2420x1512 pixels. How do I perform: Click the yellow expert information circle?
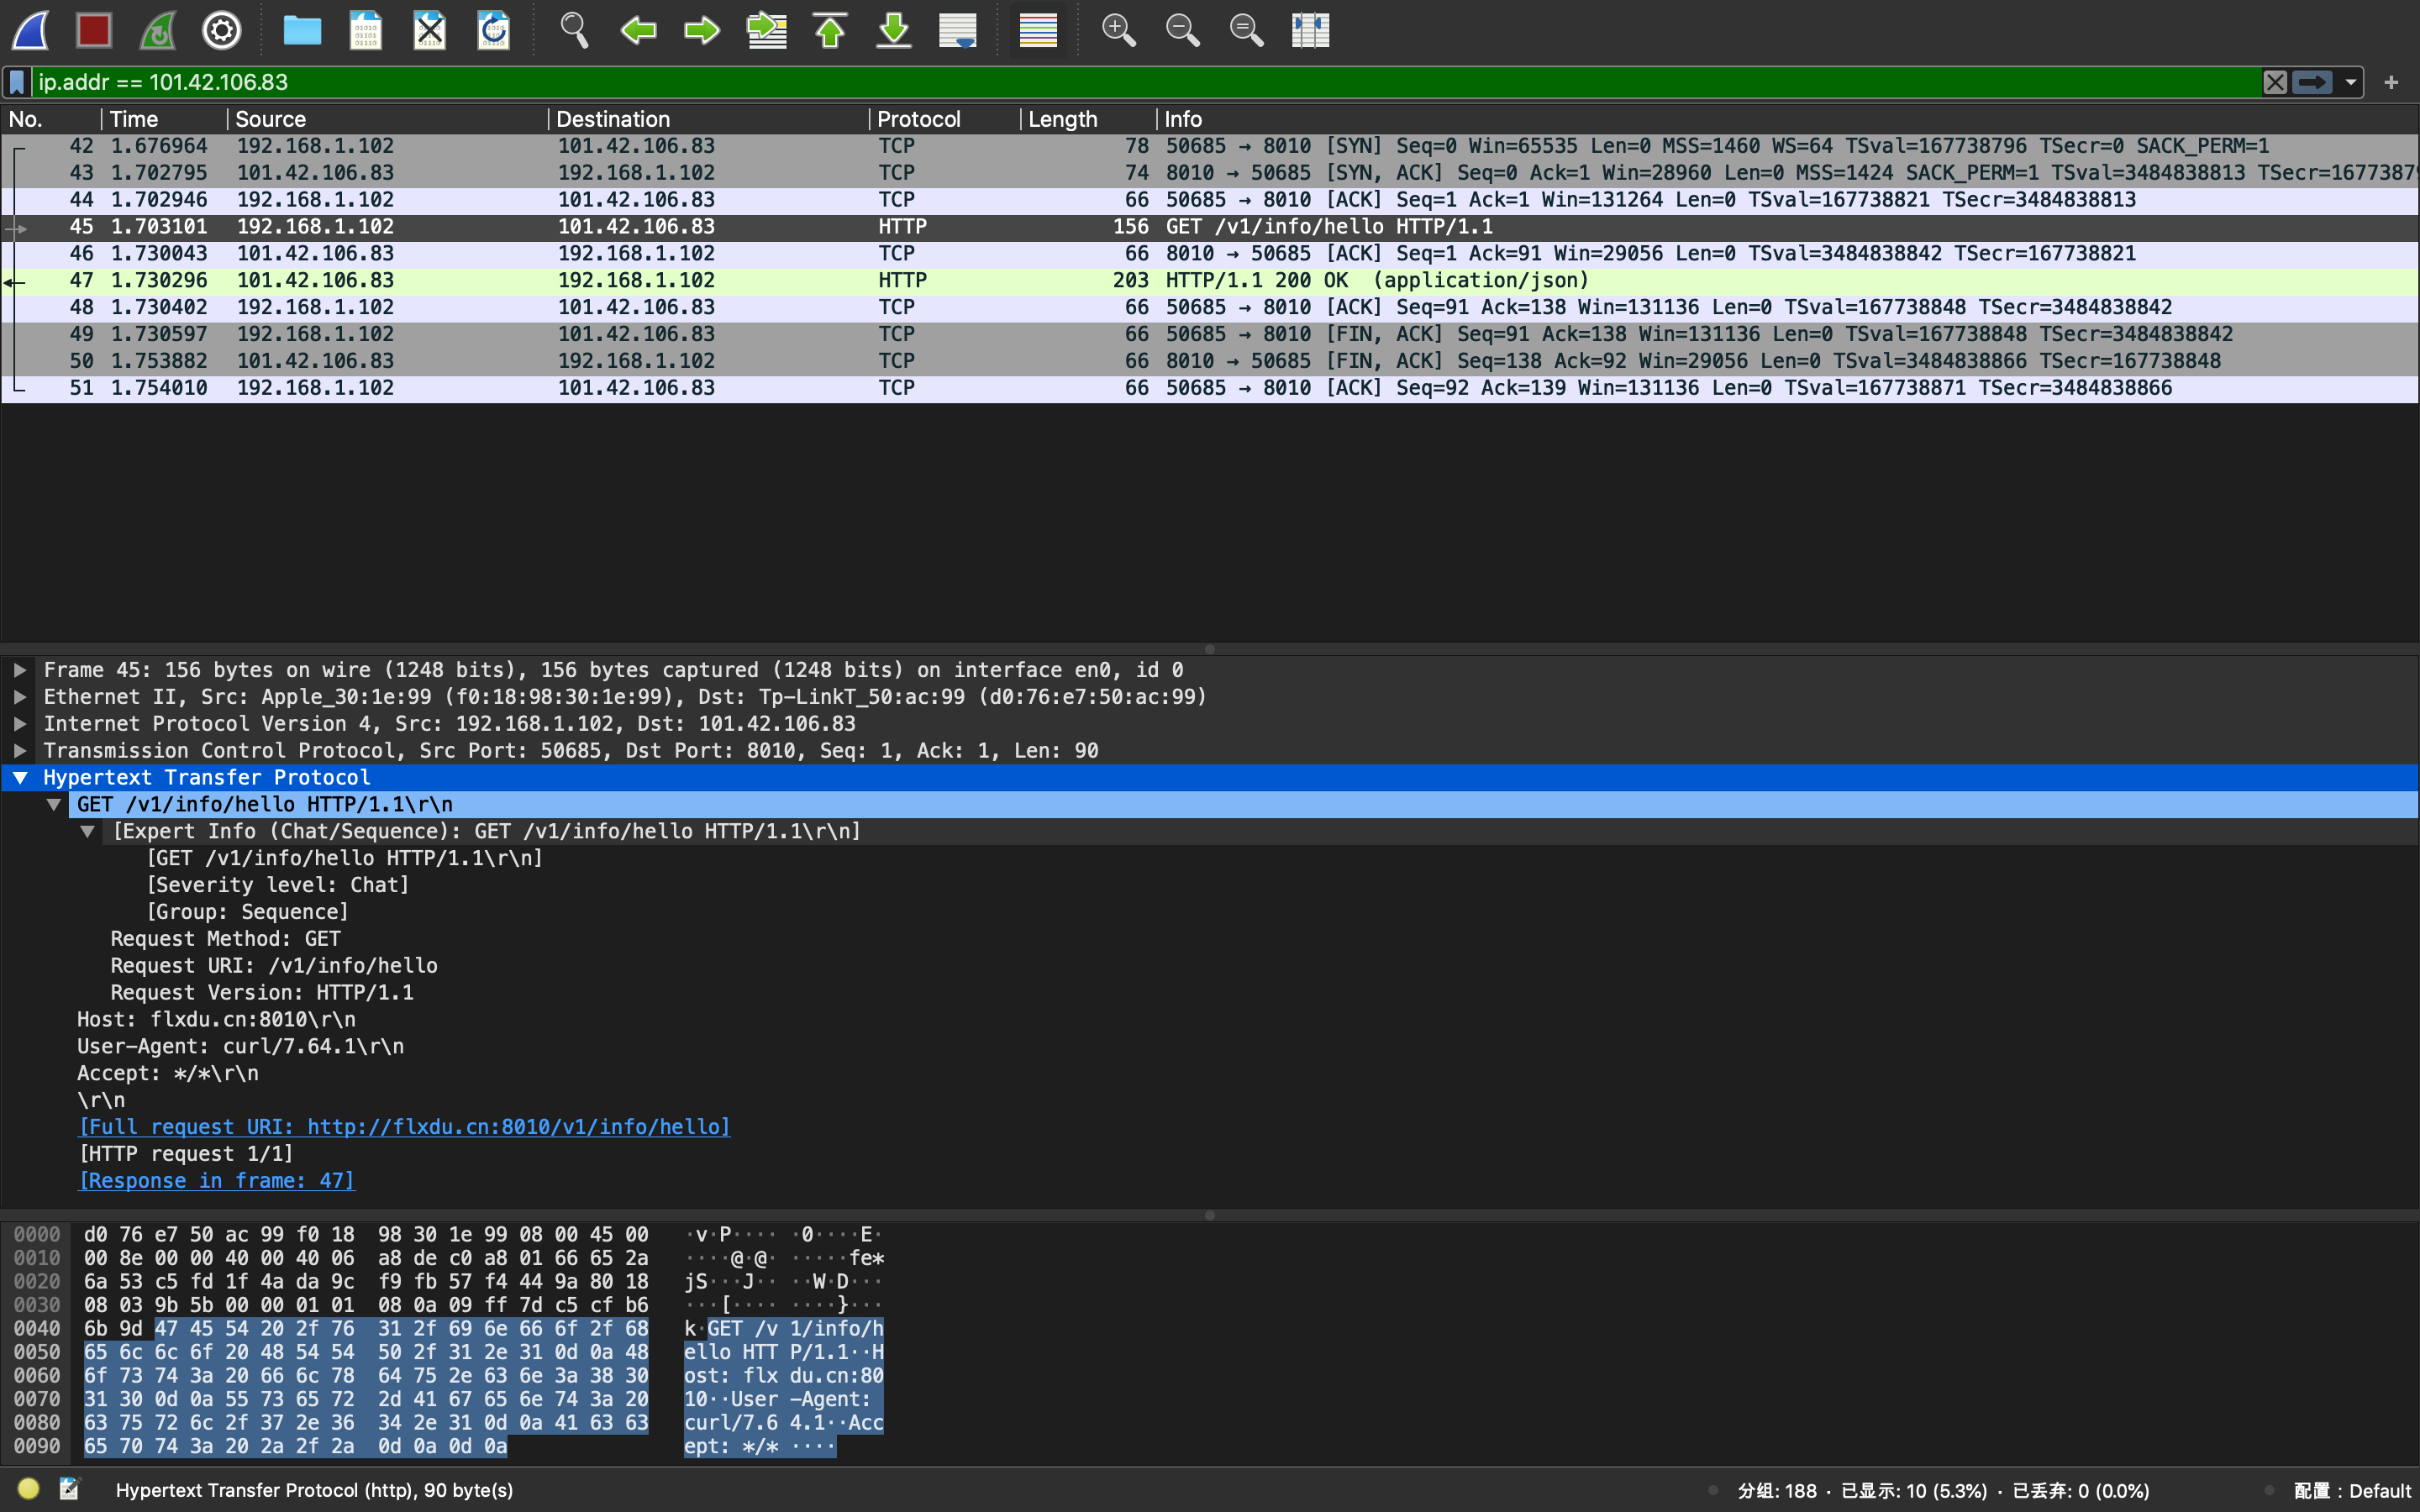point(28,1489)
